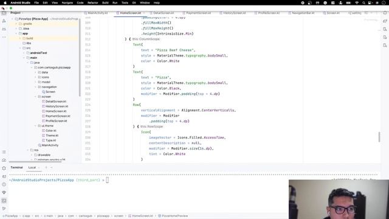Click the line with text "Pizza Beef Cheese"
389x219 pixels.
[x=168, y=50]
